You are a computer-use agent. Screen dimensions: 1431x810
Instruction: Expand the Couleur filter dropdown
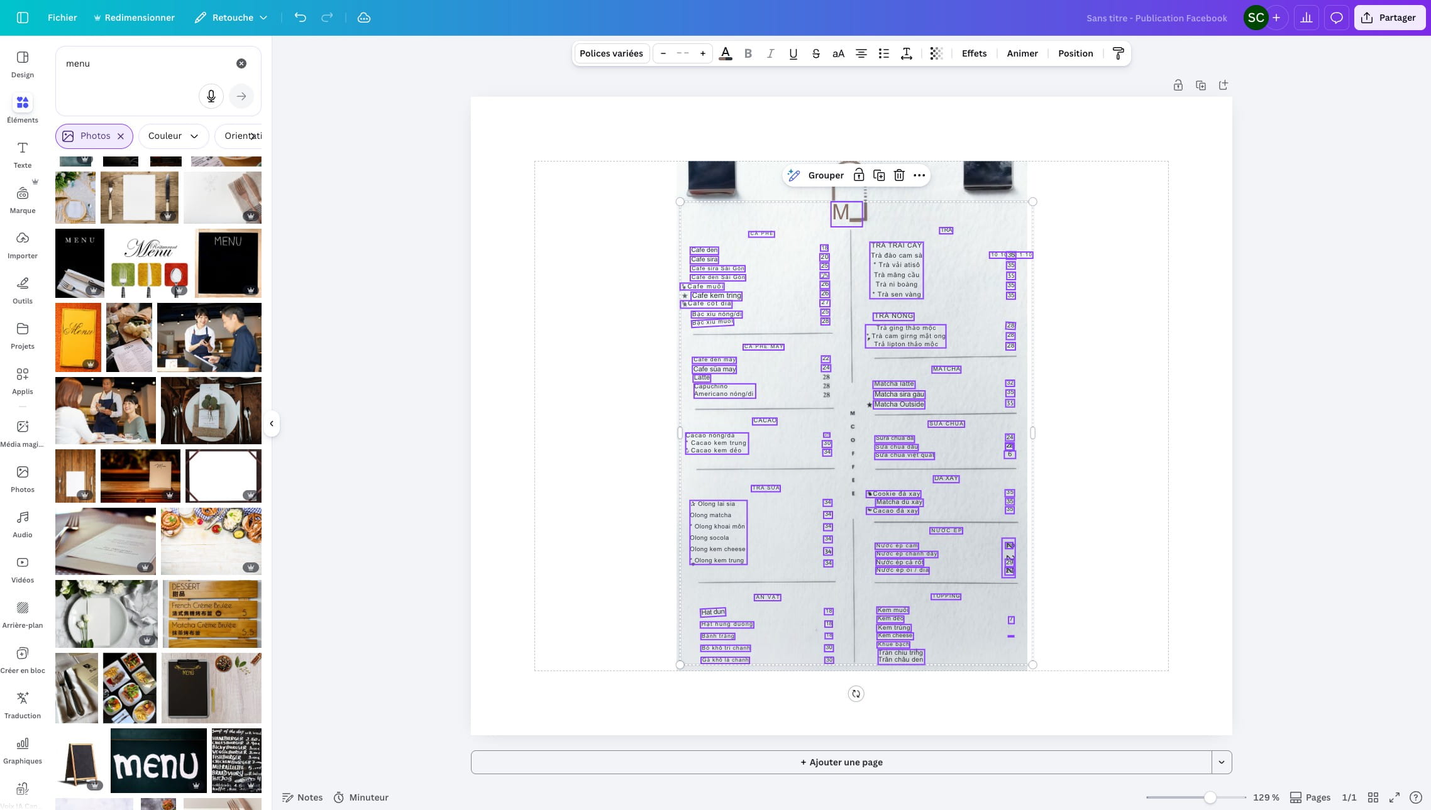174,136
